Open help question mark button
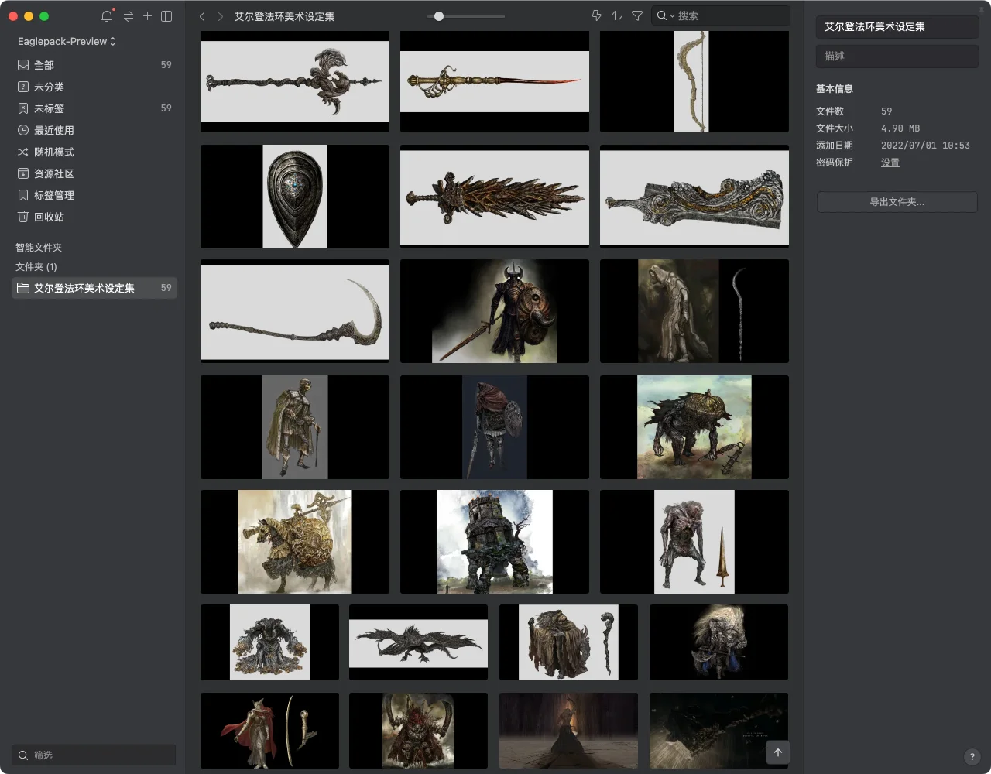 pos(972,757)
